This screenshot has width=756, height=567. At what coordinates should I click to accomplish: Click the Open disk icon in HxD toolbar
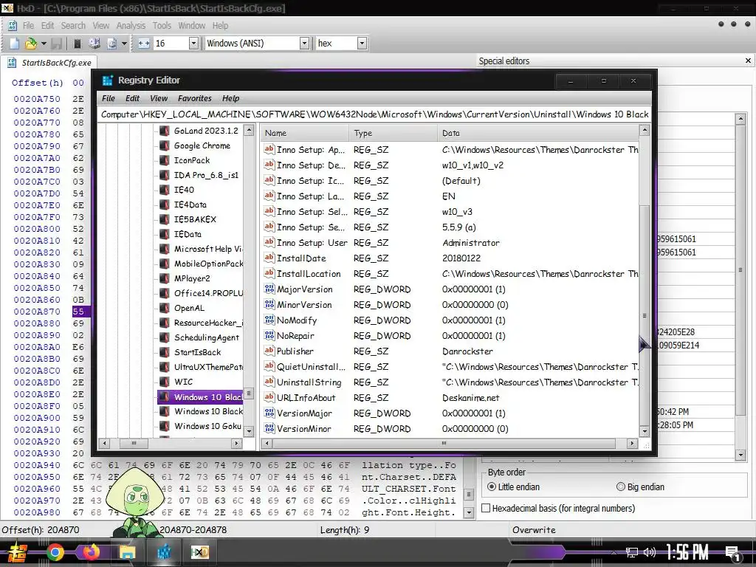click(94, 44)
